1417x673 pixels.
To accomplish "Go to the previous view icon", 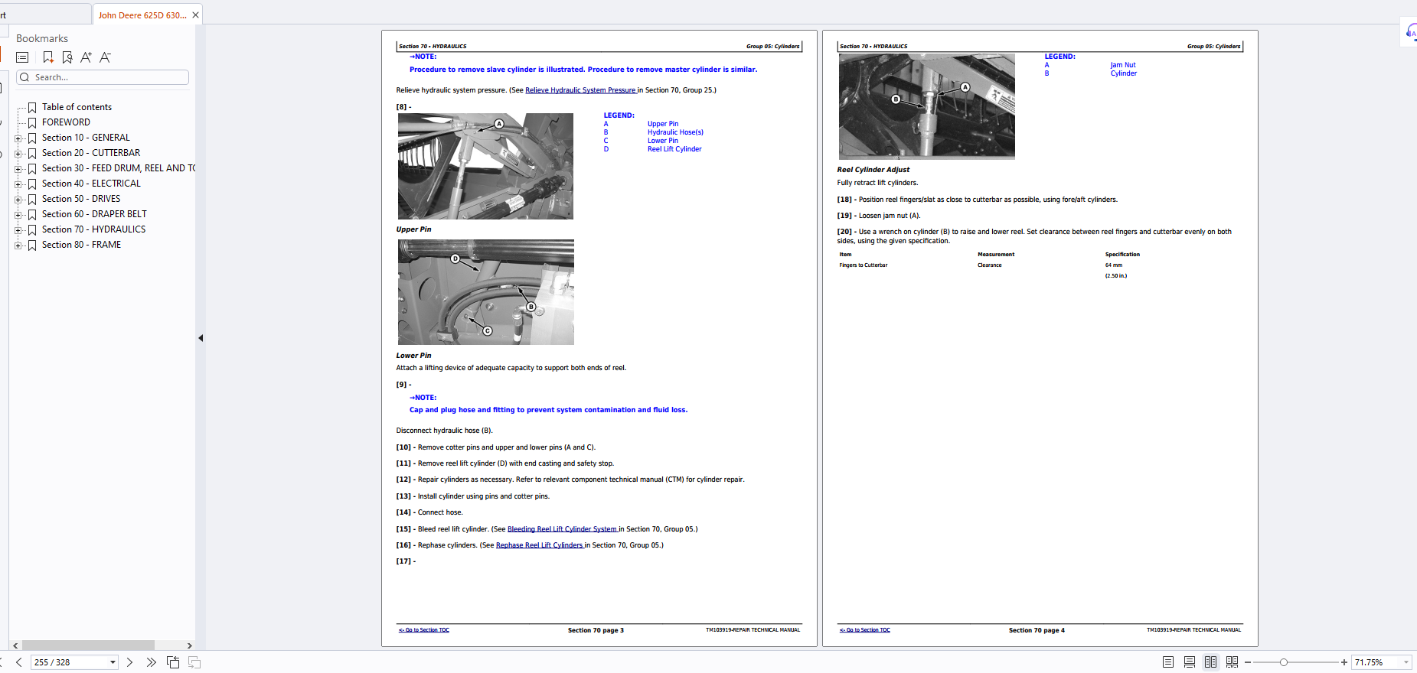I will [173, 662].
